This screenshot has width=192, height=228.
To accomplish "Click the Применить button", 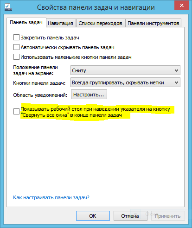I will (x=168, y=216).
